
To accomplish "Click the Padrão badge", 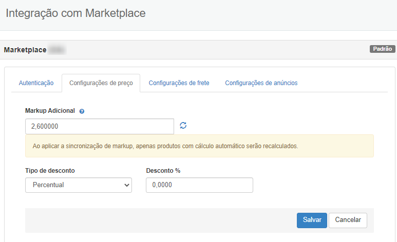I will [x=382, y=49].
